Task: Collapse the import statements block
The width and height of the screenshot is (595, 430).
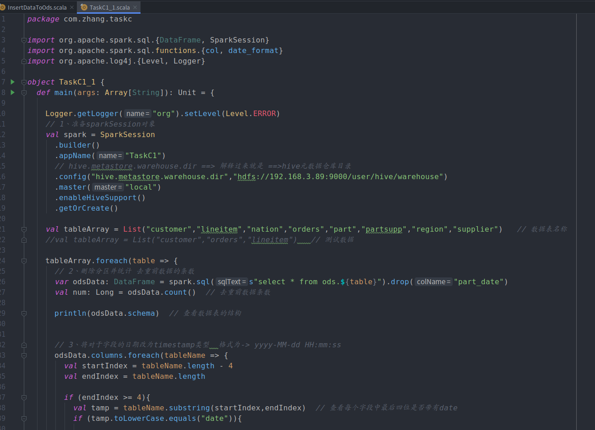Action: pos(24,40)
